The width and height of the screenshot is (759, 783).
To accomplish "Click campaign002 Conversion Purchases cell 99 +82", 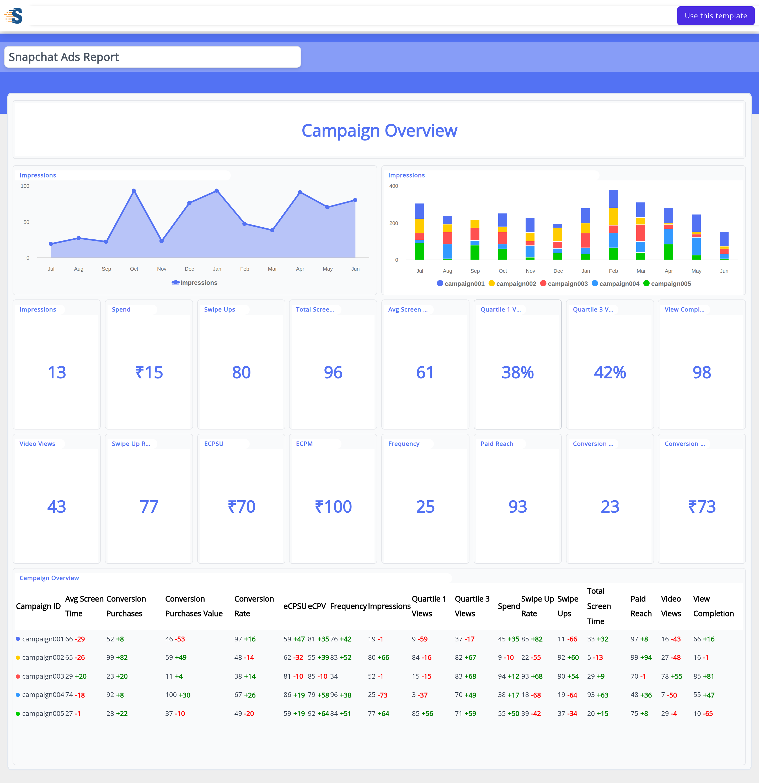I will click(117, 657).
